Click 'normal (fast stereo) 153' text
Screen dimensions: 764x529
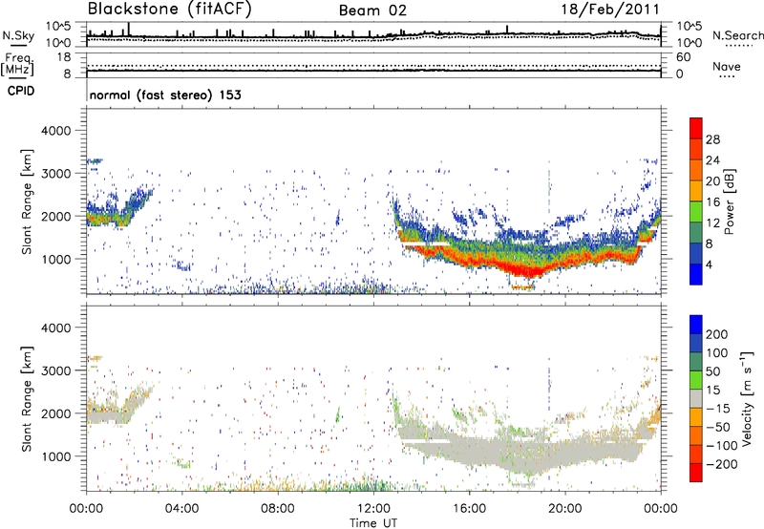point(165,95)
